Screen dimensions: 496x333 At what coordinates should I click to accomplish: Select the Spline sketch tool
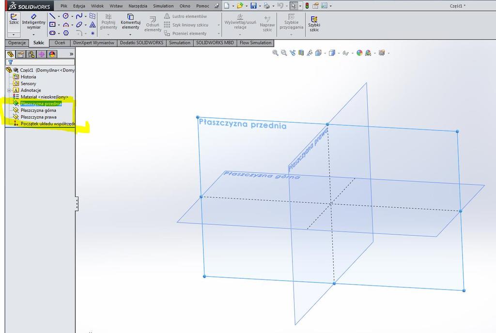79,16
